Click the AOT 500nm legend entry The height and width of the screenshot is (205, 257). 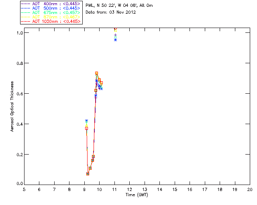pyautogui.click(x=51, y=8)
